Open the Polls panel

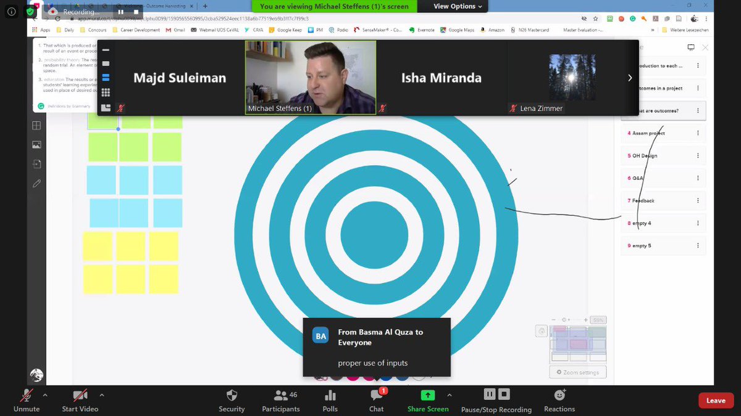click(330, 399)
